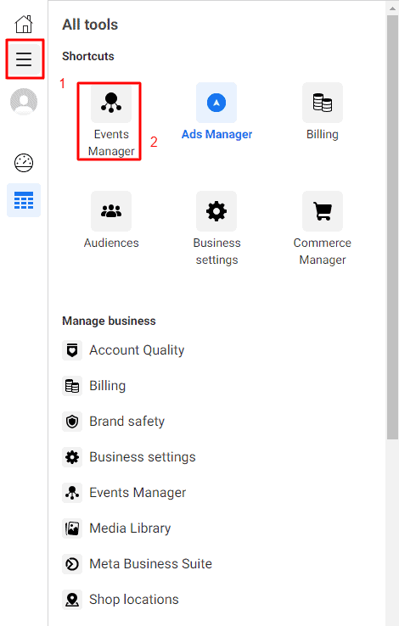
Task: Open the hamburger All tools menu
Action: (x=24, y=59)
